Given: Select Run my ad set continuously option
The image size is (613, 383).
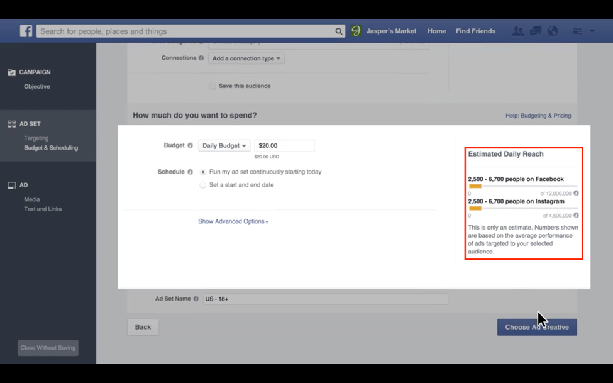Looking at the screenshot, I should click(202, 172).
